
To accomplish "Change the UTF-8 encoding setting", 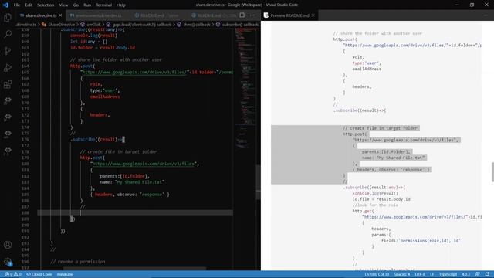I will coord(420,274).
